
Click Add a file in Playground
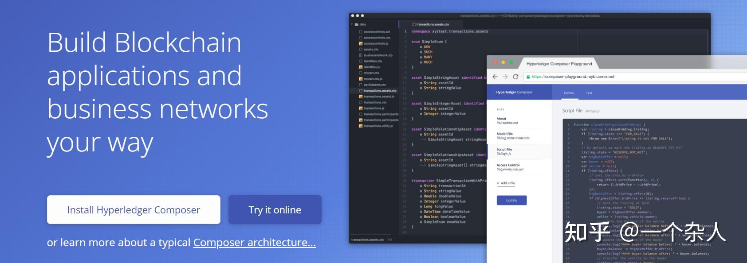pyautogui.click(x=506, y=183)
